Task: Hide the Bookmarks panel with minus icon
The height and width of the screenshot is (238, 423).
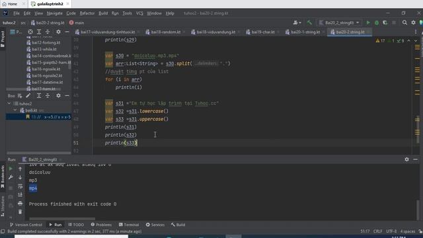Action: (67, 96)
